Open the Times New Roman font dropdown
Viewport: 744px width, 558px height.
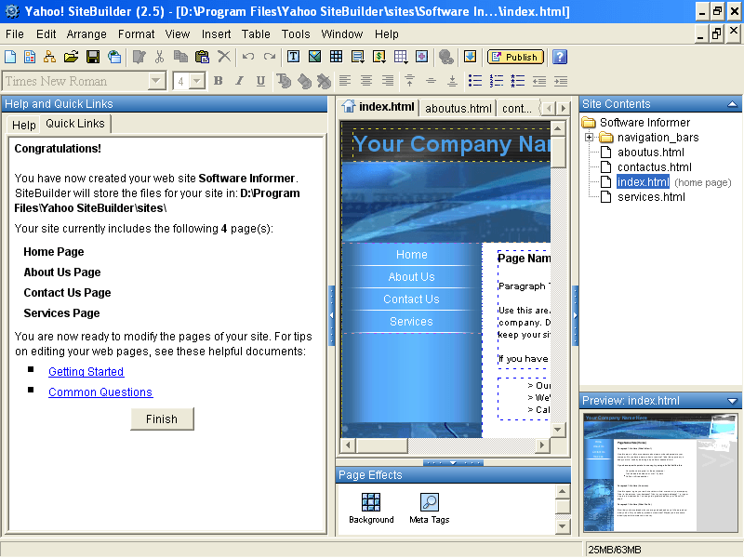click(155, 81)
